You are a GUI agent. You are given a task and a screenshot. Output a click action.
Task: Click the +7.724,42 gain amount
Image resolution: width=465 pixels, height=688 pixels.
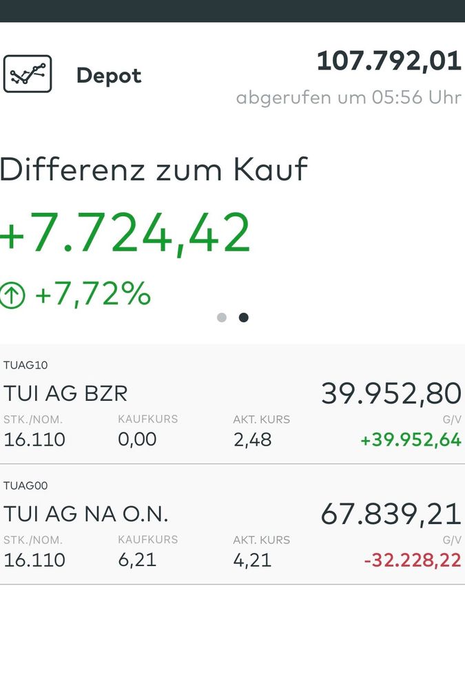[125, 233]
